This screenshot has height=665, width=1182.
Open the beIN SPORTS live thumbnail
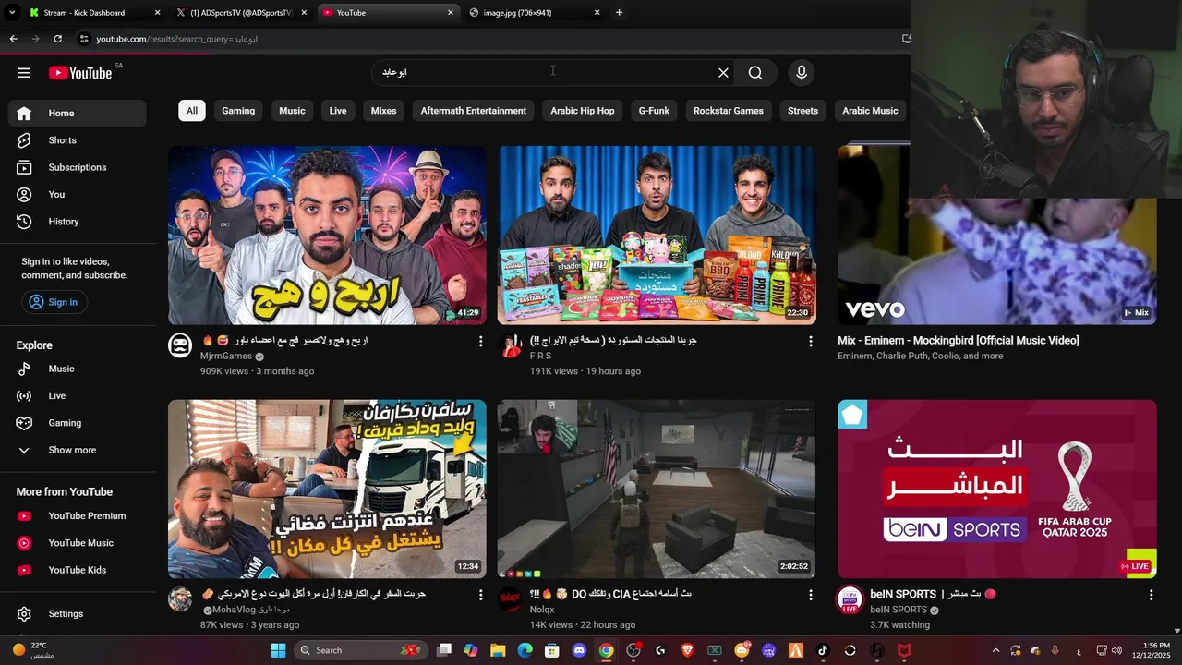996,489
